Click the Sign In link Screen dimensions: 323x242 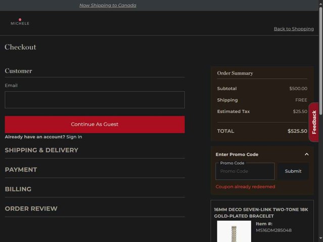(74, 137)
